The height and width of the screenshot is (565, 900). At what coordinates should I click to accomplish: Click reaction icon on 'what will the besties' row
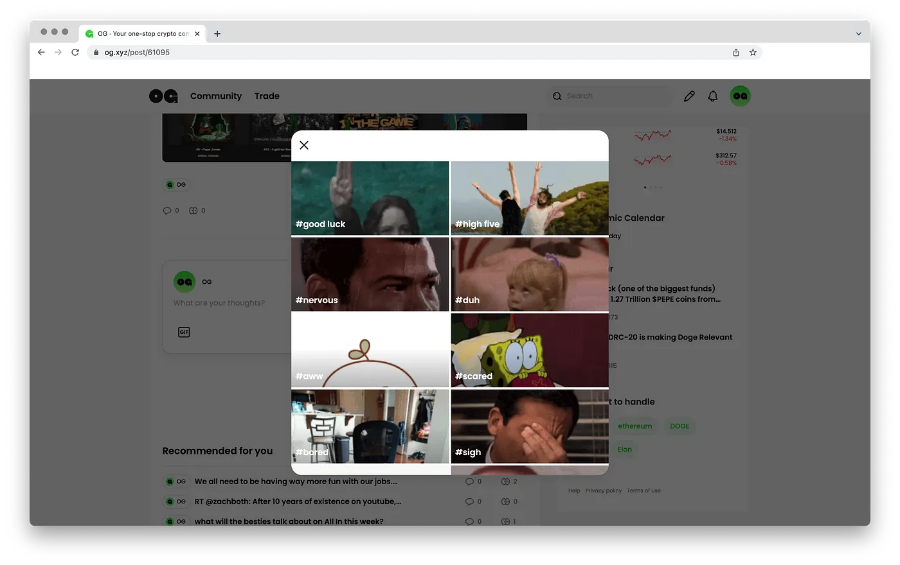(505, 521)
